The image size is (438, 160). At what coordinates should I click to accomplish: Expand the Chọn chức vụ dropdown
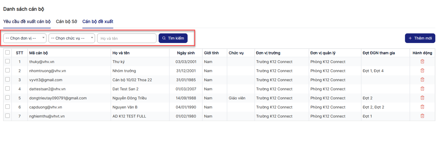pos(71,38)
